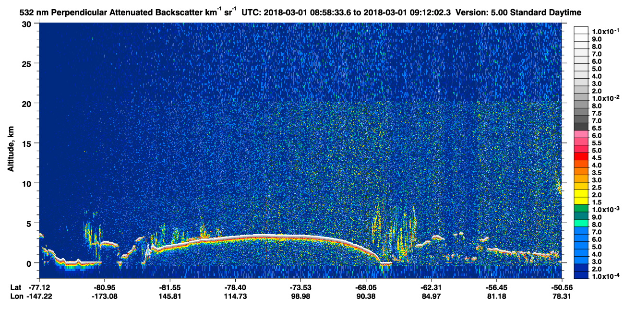Click the longitude value 78.31
This screenshot has height=320, width=624.
point(561,296)
